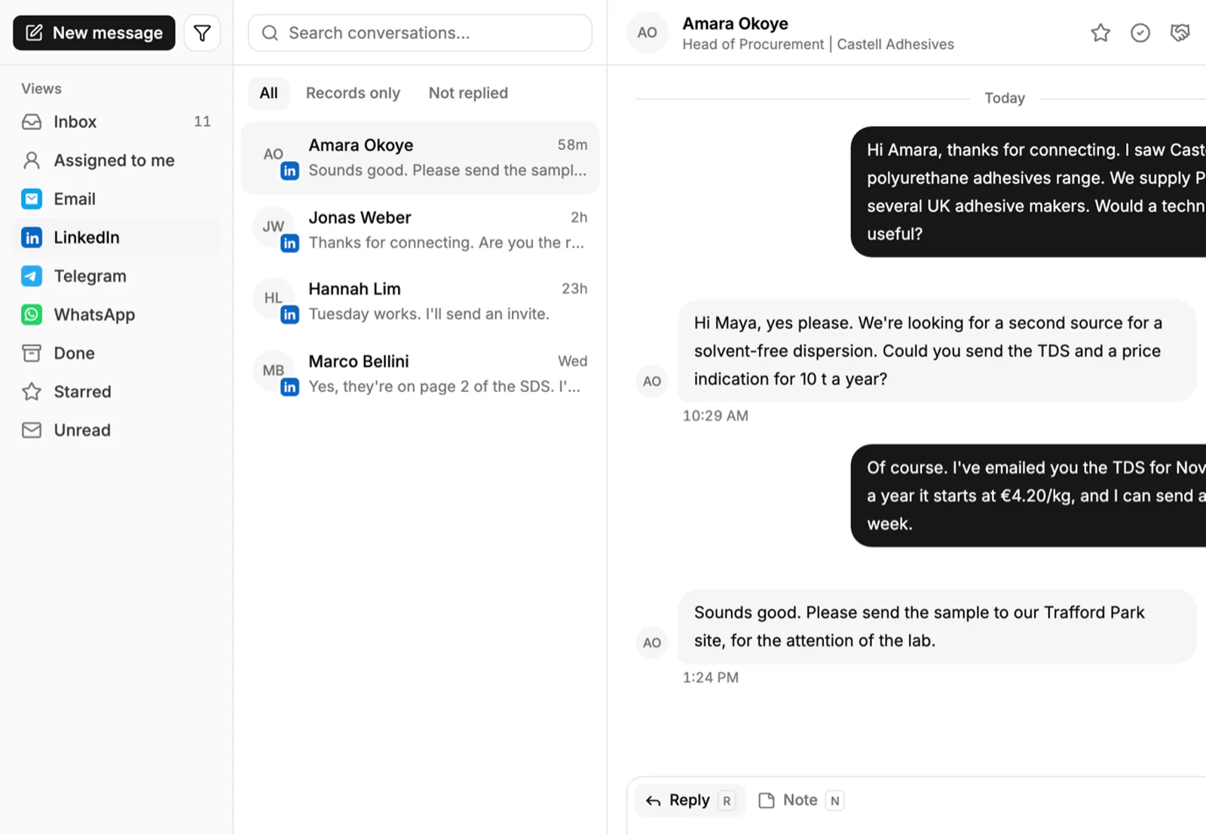Click Amara Okoye's AO avatar in header
The width and height of the screenshot is (1206, 834).
[647, 33]
